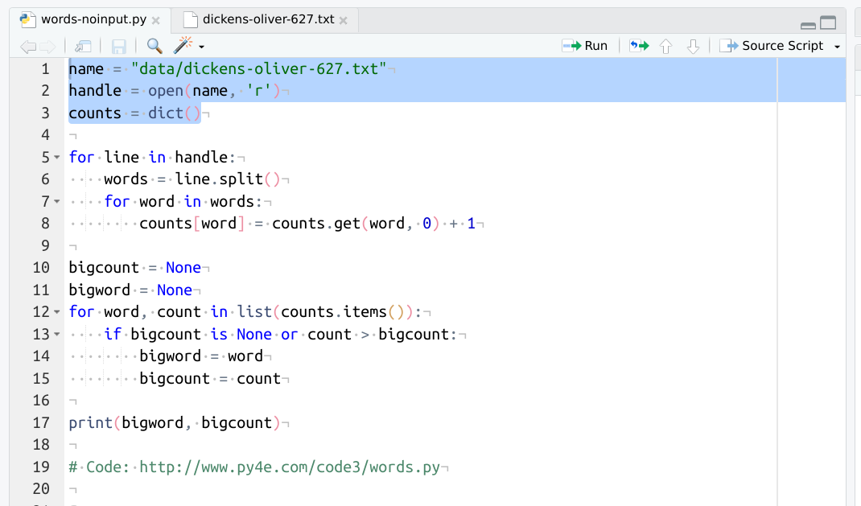861x506 pixels.
Task: Click line number 10 in the gutter
Action: click(41, 268)
